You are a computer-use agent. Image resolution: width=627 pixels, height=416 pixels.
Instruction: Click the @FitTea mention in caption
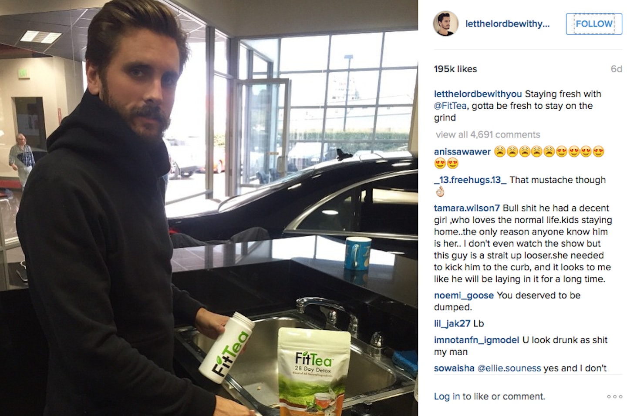pyautogui.click(x=450, y=106)
